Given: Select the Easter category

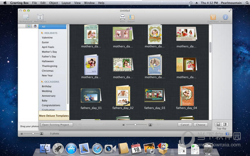Looking at the screenshot, I should coord(45,43).
